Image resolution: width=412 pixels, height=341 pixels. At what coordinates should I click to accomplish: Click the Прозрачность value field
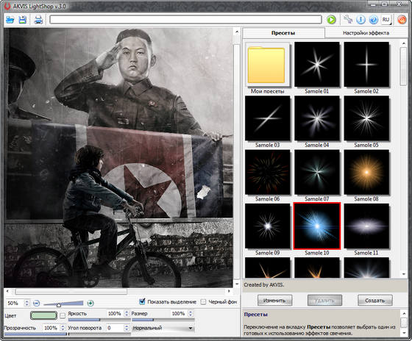[51, 328]
